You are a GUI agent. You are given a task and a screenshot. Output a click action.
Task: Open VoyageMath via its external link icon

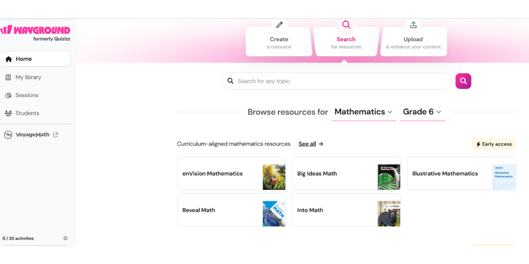[56, 134]
